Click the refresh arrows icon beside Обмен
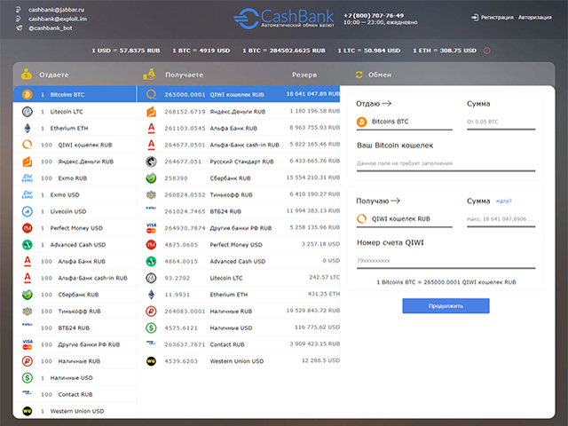Image resolution: width=568 pixels, height=426 pixels. [359, 75]
